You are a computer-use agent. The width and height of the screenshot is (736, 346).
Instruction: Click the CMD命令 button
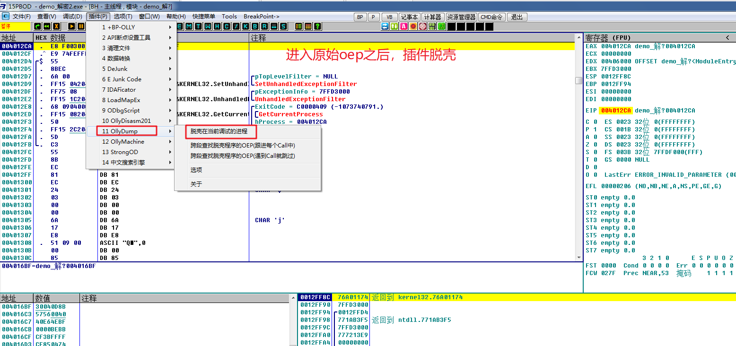coord(491,17)
